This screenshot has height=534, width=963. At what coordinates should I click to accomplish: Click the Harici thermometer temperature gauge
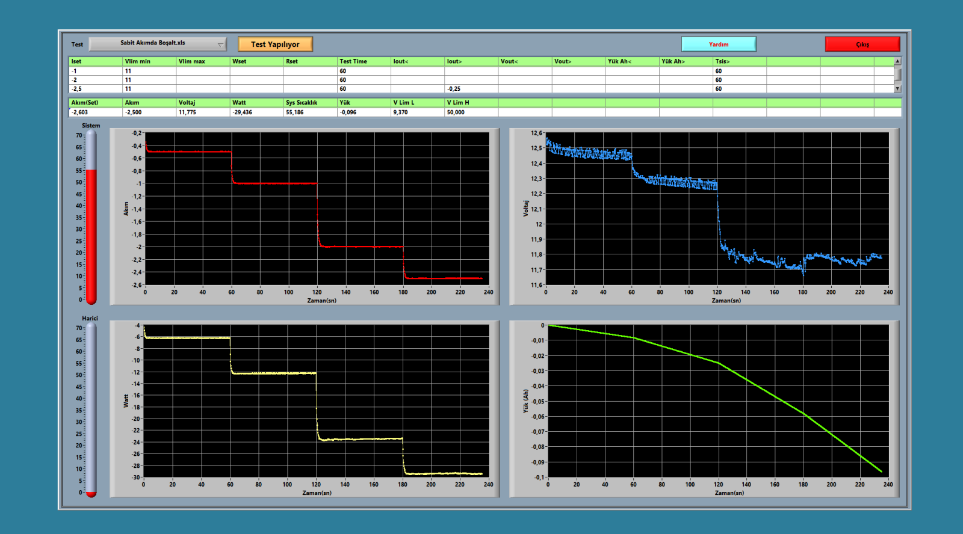pyautogui.click(x=91, y=409)
